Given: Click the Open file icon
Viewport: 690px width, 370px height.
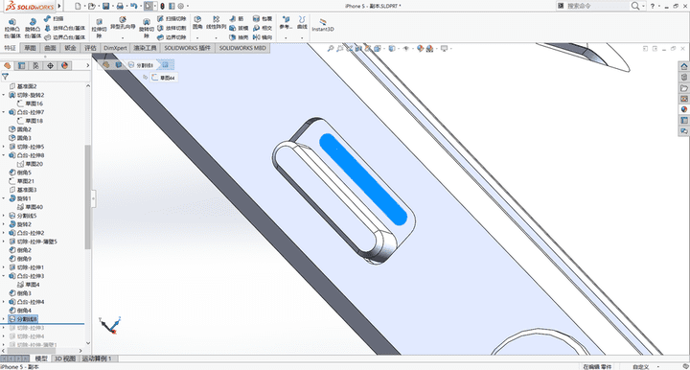Looking at the screenshot, I should click(x=91, y=6).
